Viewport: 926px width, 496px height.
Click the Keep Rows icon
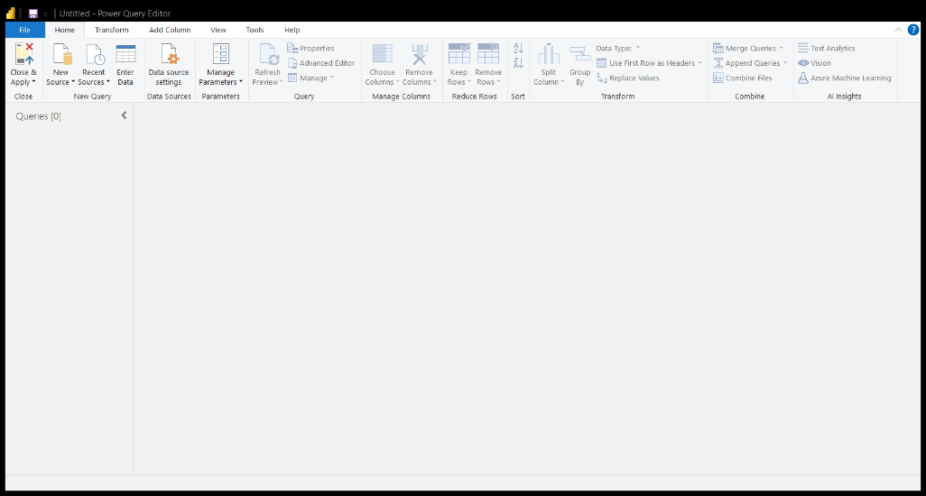[459, 54]
